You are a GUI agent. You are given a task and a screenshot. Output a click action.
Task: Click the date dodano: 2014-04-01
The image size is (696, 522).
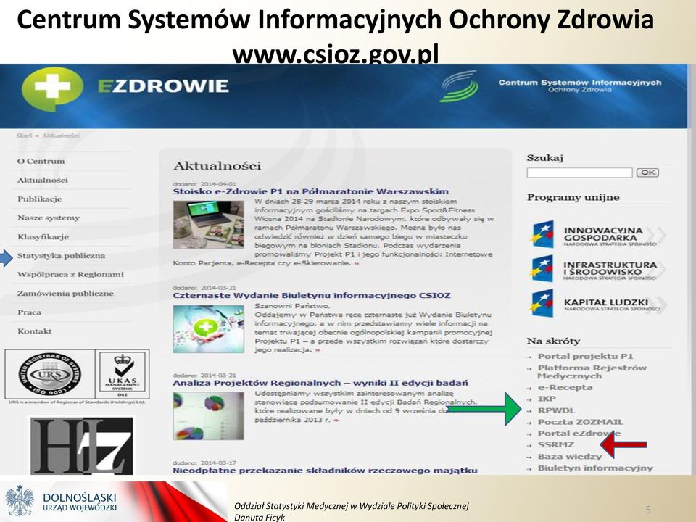coord(204,183)
